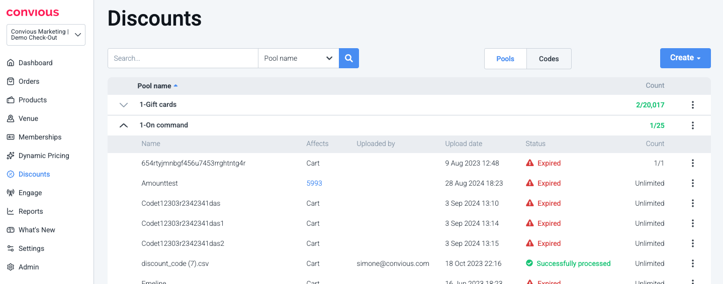
Task: Click the Admin gear icon
Action: [x=11, y=267]
